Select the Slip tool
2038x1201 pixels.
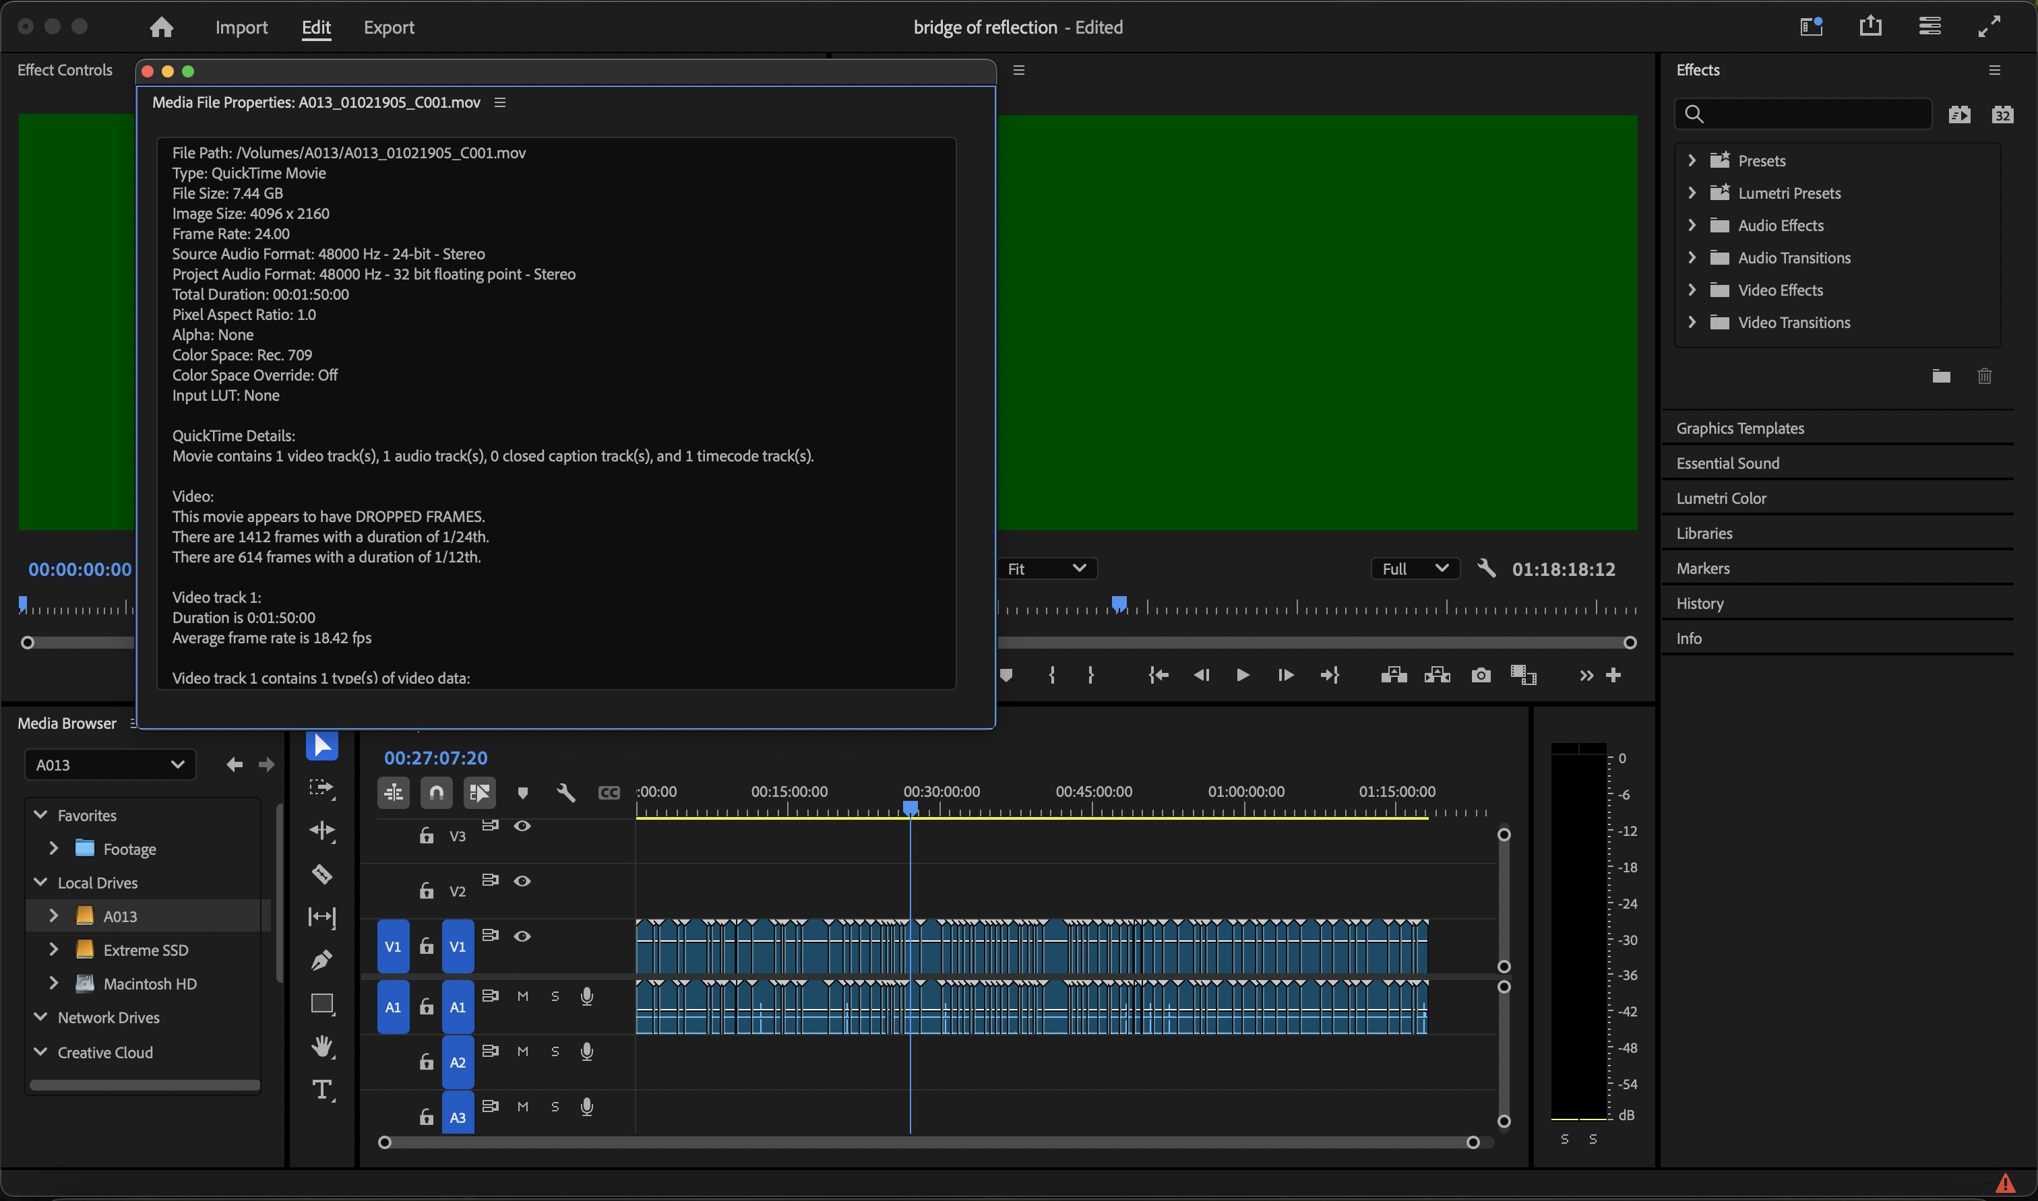click(x=321, y=917)
